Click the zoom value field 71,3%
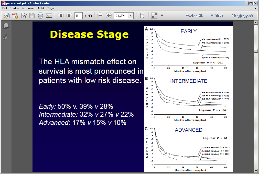259x174 pixels. 121,16
